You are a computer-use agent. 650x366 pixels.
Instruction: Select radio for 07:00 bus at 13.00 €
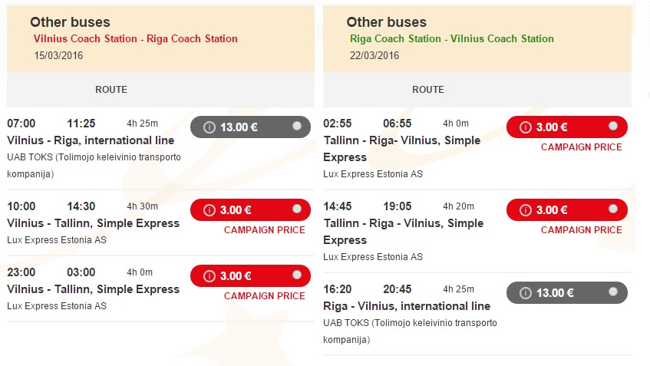[x=297, y=126]
